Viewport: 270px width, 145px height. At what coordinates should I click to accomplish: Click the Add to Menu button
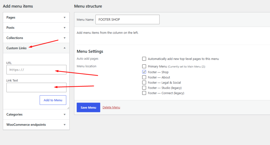(x=53, y=100)
